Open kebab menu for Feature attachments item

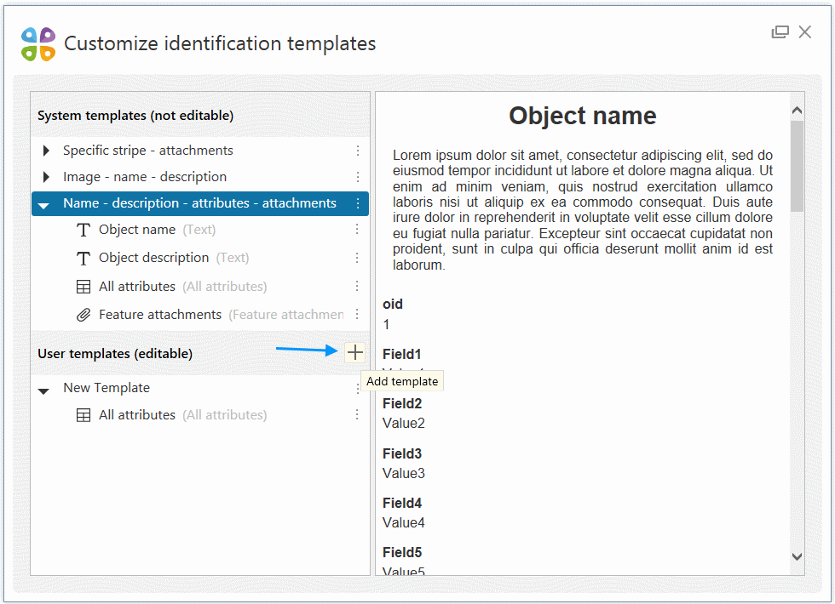tap(358, 315)
